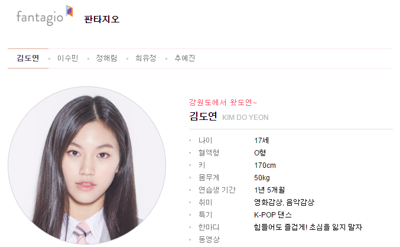Image resolution: width=400 pixels, height=247 pixels.
Task: Click the 한마디 quote text
Action: tap(308, 227)
